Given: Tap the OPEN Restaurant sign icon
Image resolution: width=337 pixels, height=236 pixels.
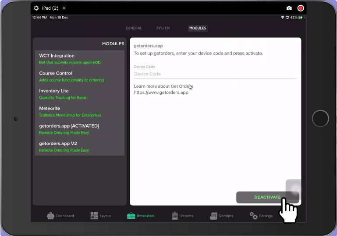Looking at the screenshot, I should coord(131,215).
